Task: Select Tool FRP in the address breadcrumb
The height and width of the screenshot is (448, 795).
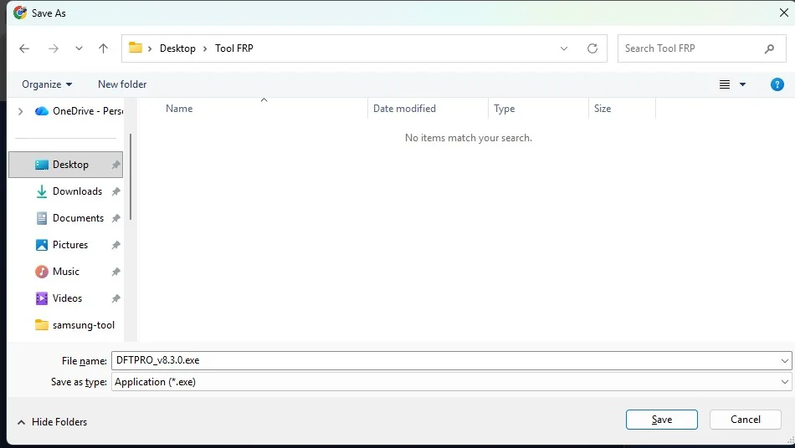Action: (x=233, y=48)
